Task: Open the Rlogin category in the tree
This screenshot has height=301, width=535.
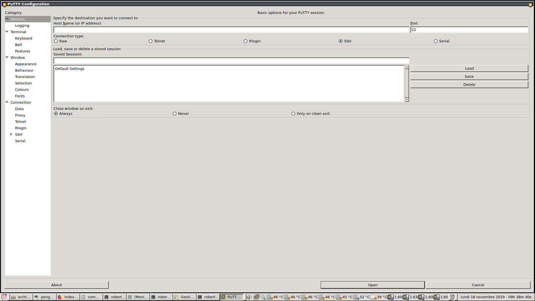Action: pos(21,128)
